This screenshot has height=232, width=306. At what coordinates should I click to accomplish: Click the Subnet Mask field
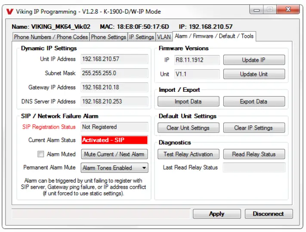(x=114, y=73)
